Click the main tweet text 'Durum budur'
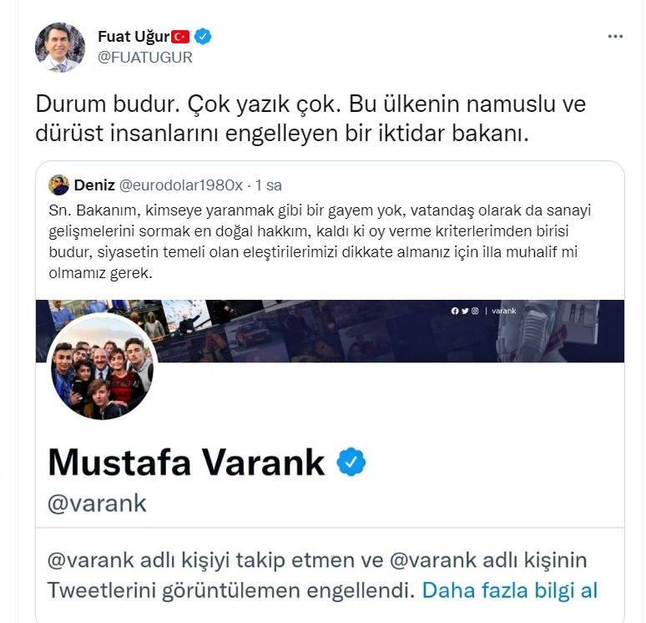Screen dimensions: 646x623 pos(310,119)
